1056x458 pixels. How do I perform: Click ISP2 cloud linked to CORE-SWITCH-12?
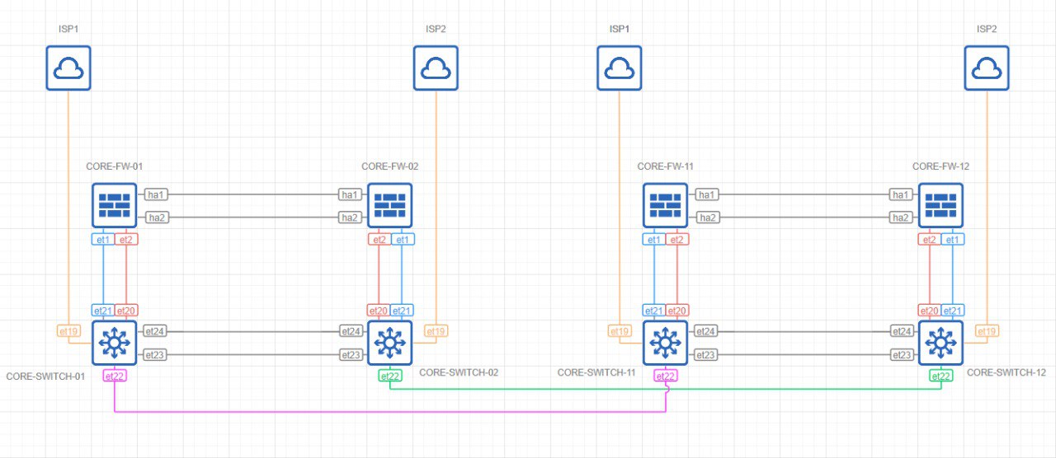[x=987, y=68]
